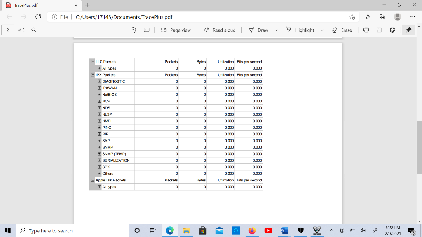
Task: Unpin the PDF toolbar
Action: click(x=408, y=30)
